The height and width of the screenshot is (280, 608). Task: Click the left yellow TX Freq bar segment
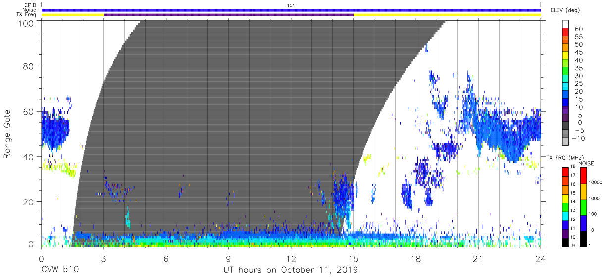point(73,15)
